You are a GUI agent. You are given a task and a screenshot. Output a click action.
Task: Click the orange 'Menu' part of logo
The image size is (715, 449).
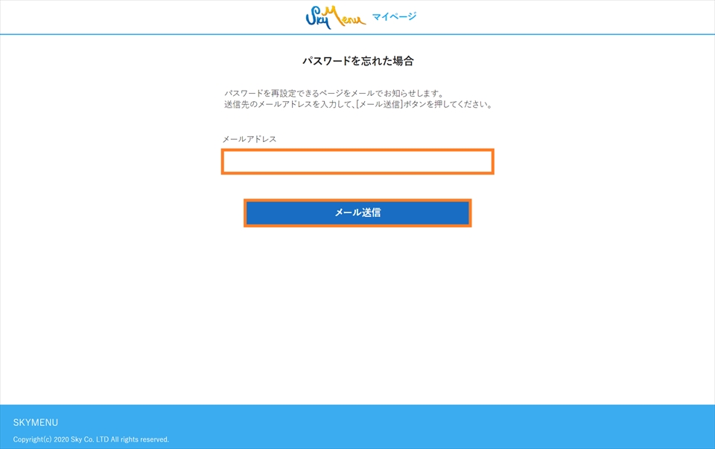pos(347,16)
